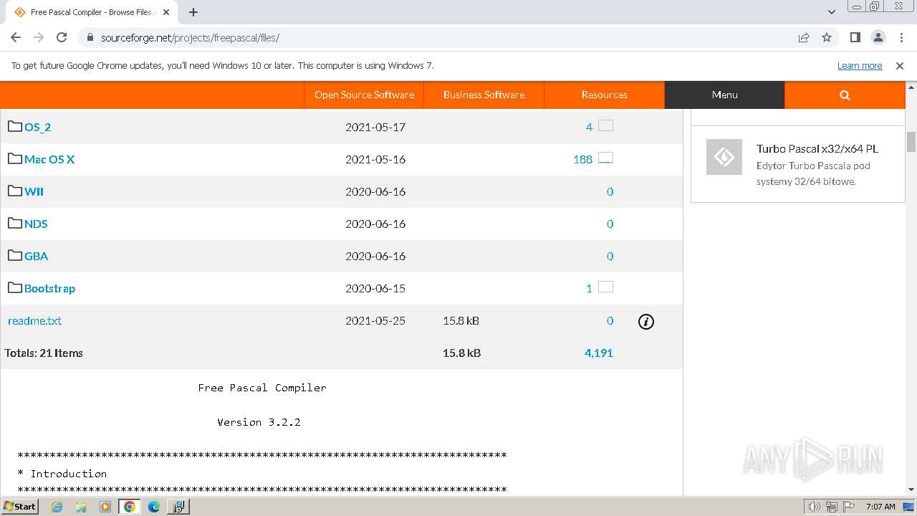Click the Totals: 21 Items label
The image size is (917, 516).
tap(44, 353)
